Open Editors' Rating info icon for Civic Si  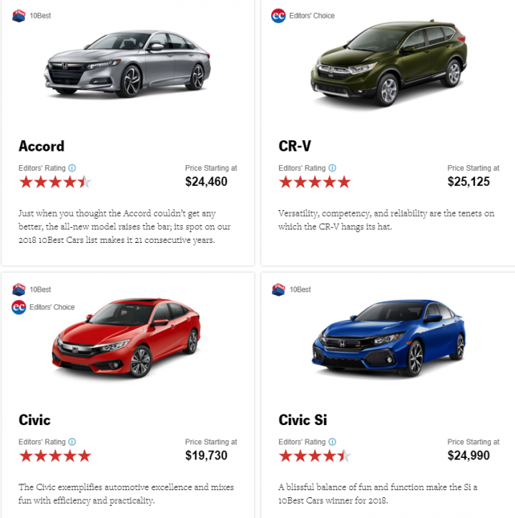pos(331,442)
